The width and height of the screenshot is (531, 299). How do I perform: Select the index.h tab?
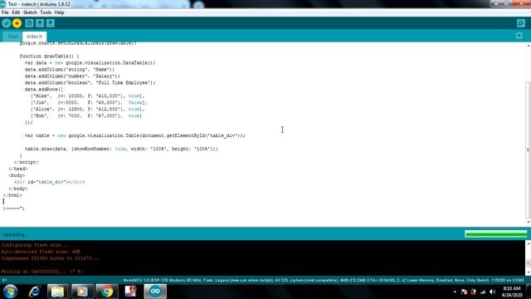pos(35,37)
